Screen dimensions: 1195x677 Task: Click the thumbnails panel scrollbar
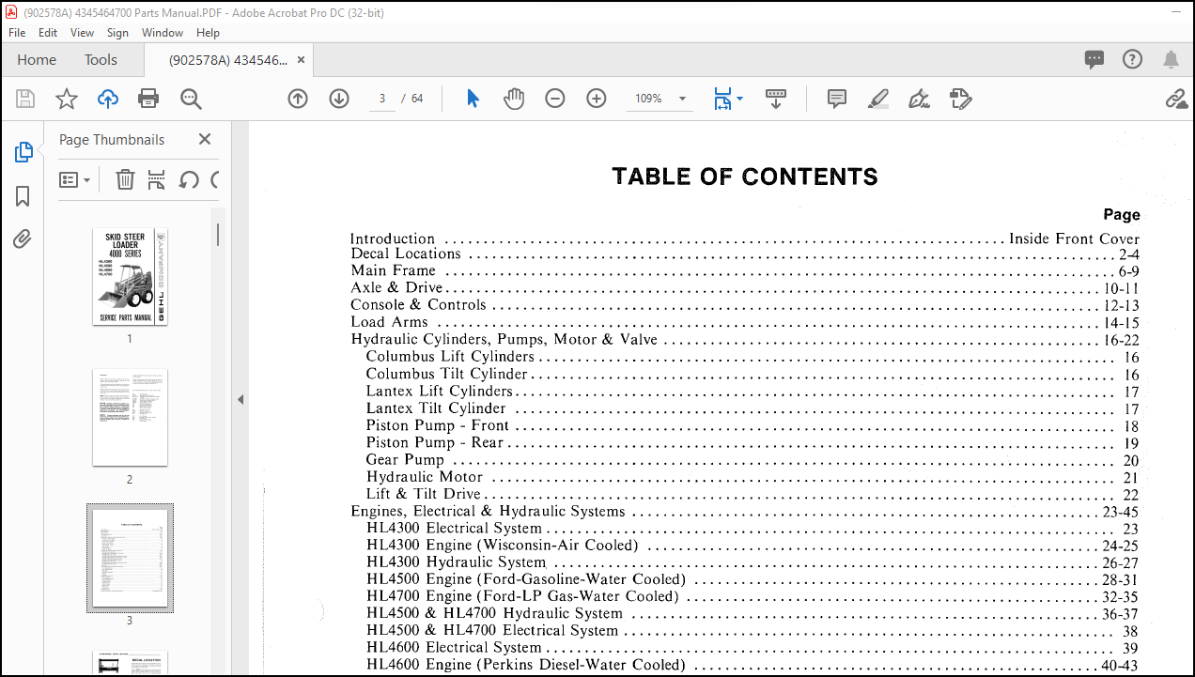click(218, 234)
